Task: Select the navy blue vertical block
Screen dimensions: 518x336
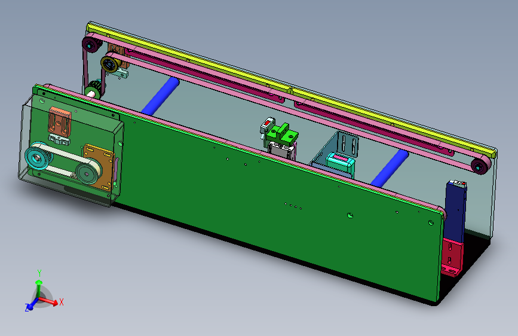Action: pyautogui.click(x=455, y=212)
